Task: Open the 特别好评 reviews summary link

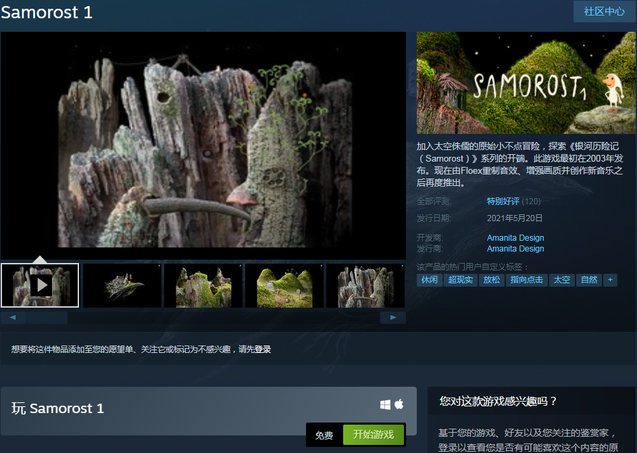Action: (x=503, y=201)
